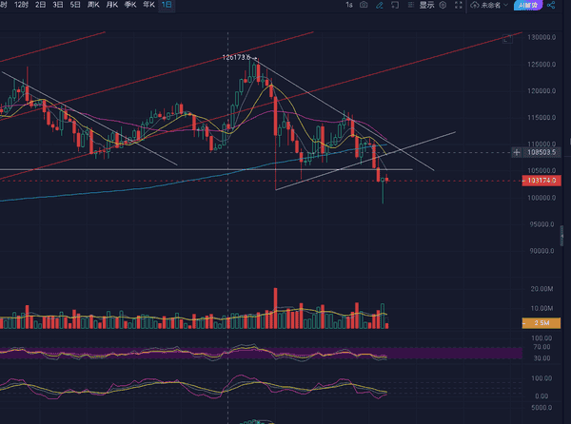Click the plus icon beside 108503.5

pos(517,152)
